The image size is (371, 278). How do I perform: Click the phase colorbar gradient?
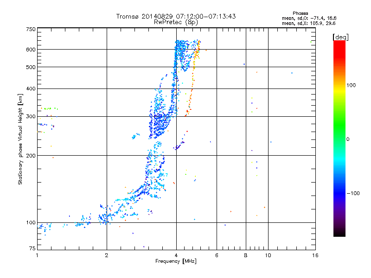click(x=339, y=139)
